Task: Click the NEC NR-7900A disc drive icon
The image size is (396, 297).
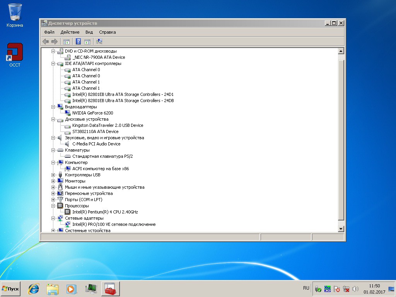Action: click(67, 57)
